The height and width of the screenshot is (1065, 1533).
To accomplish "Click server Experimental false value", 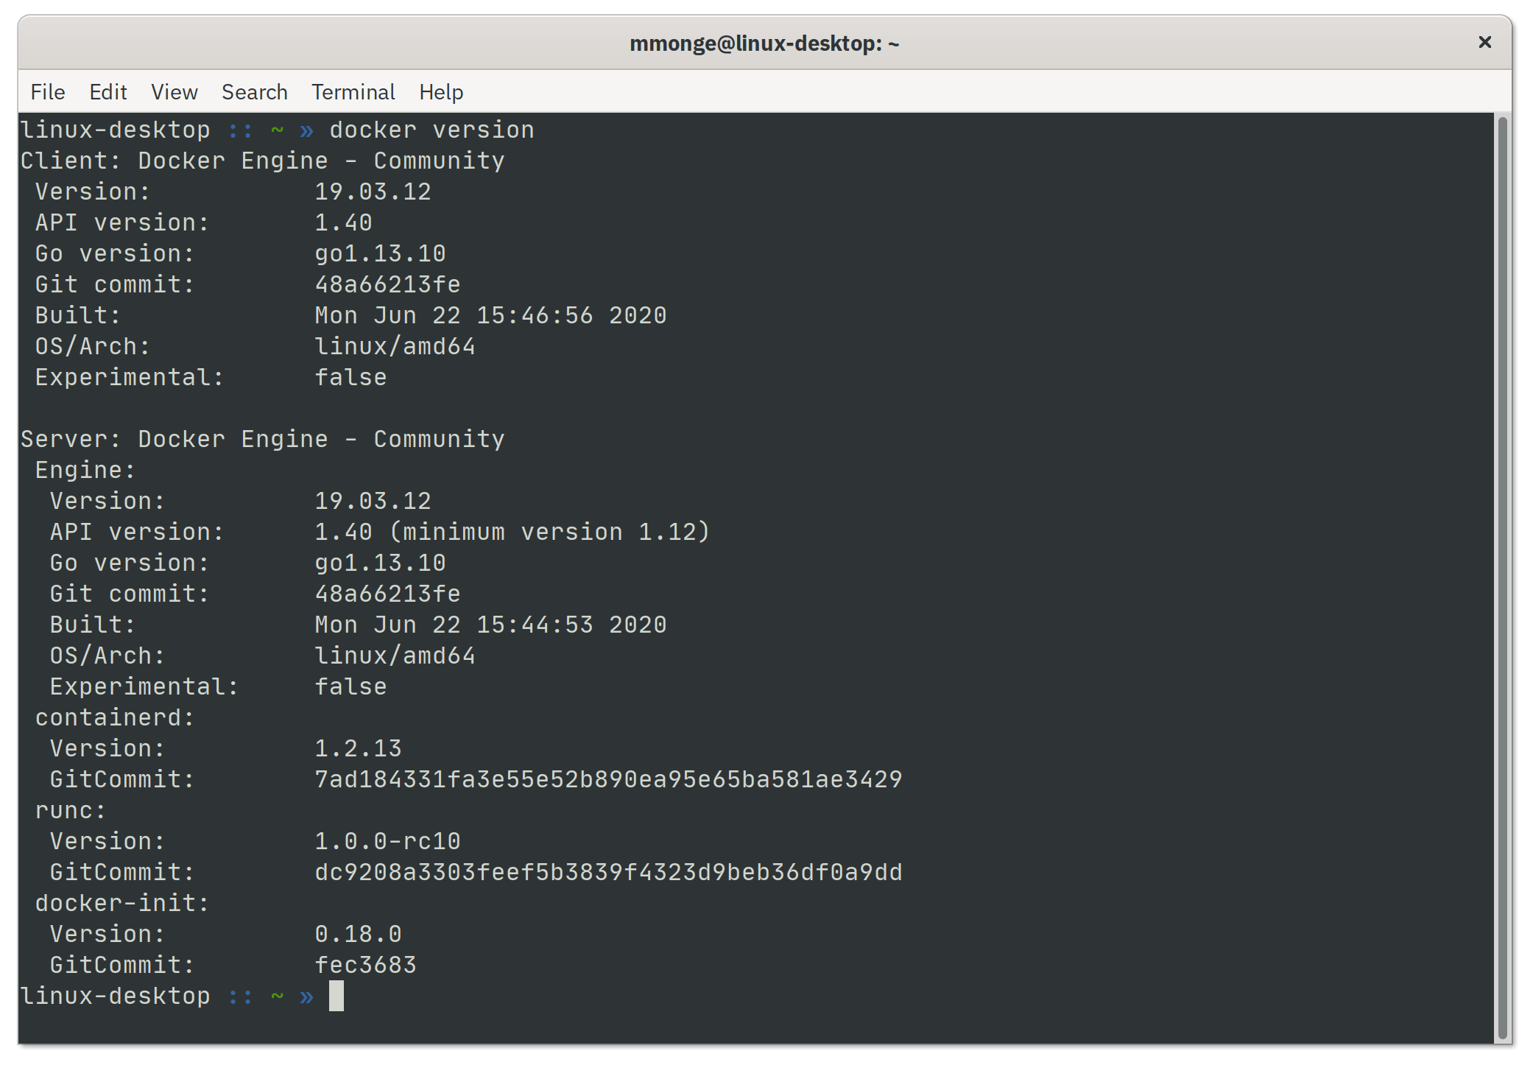I will (x=350, y=687).
